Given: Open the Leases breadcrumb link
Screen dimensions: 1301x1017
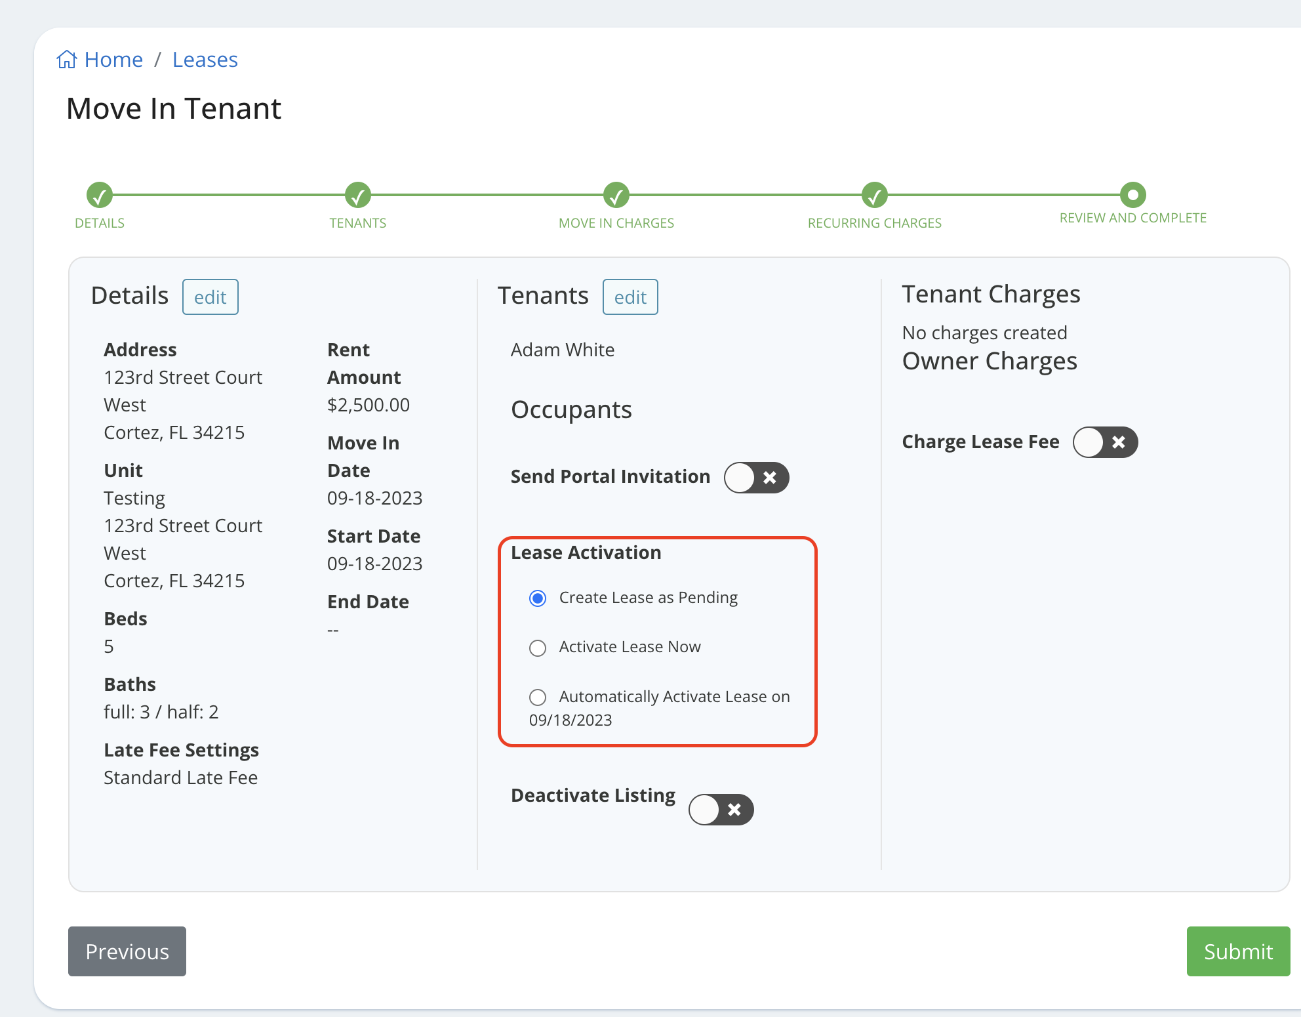Looking at the screenshot, I should coord(205,60).
